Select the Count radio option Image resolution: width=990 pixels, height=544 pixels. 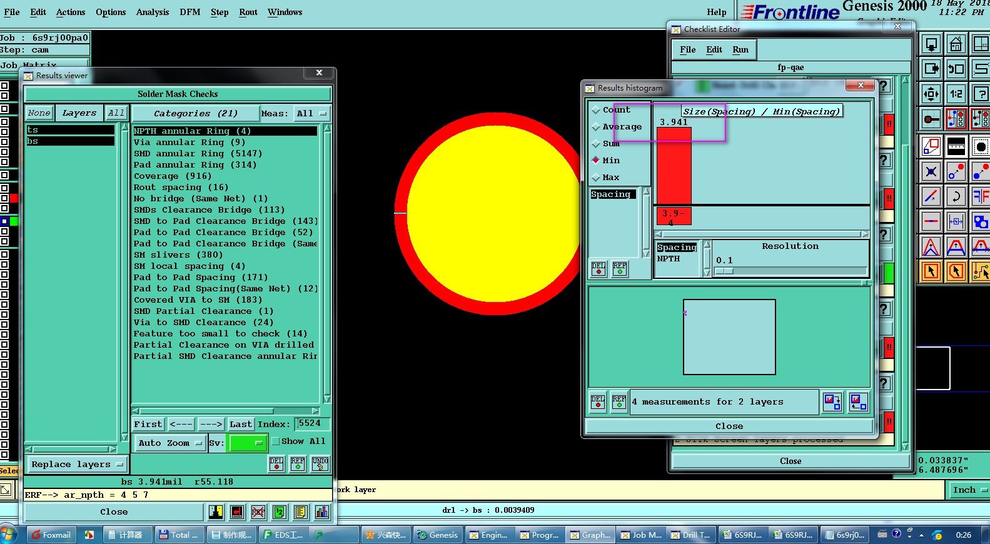[596, 110]
